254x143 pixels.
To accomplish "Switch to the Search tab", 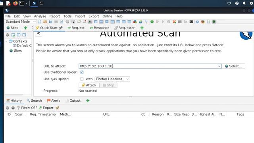I will point(34,100).
